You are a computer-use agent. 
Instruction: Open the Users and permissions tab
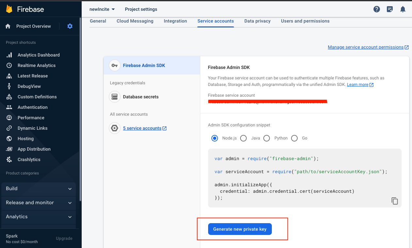pos(305,21)
